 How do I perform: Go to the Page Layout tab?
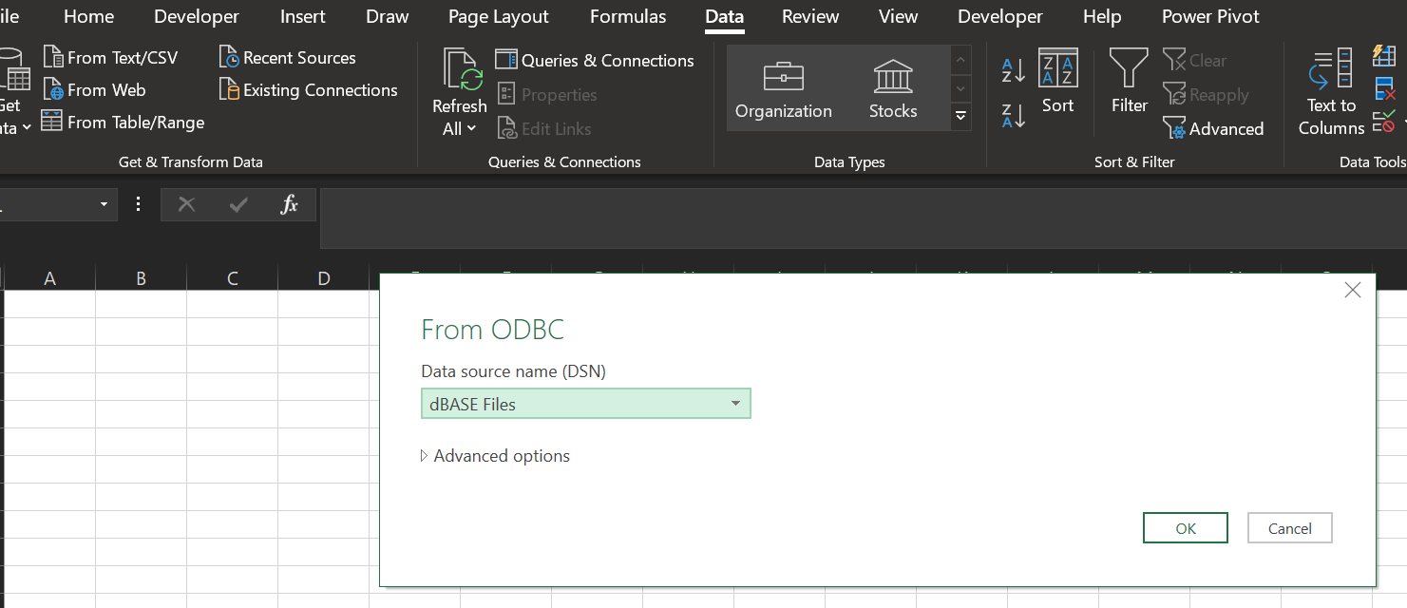(x=499, y=17)
